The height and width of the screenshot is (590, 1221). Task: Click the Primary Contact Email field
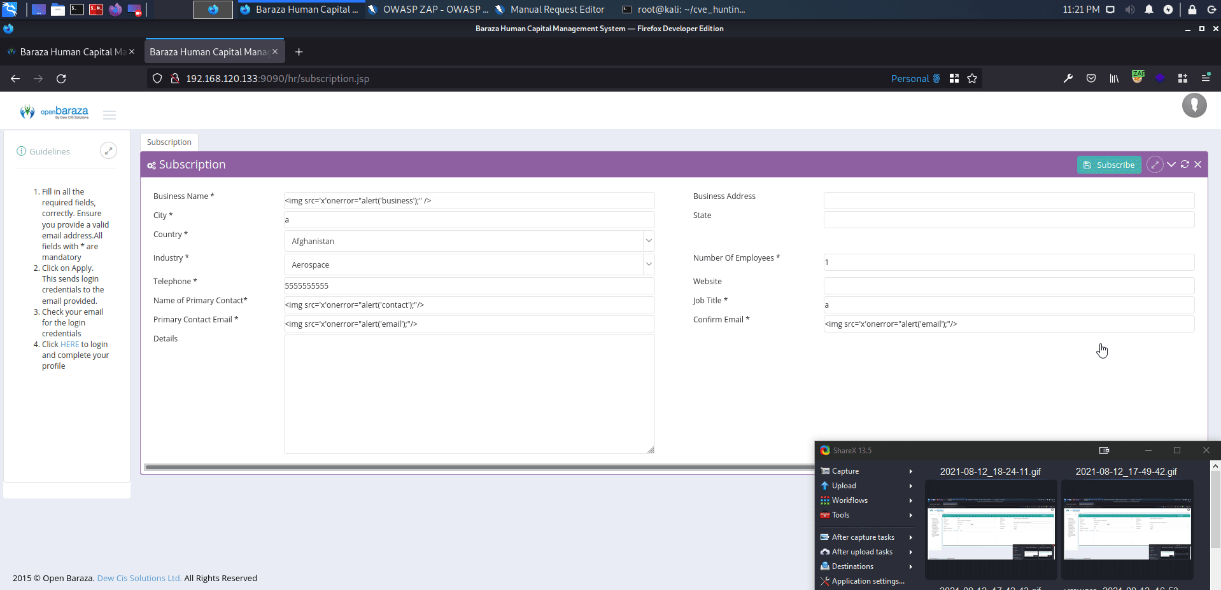pos(469,324)
